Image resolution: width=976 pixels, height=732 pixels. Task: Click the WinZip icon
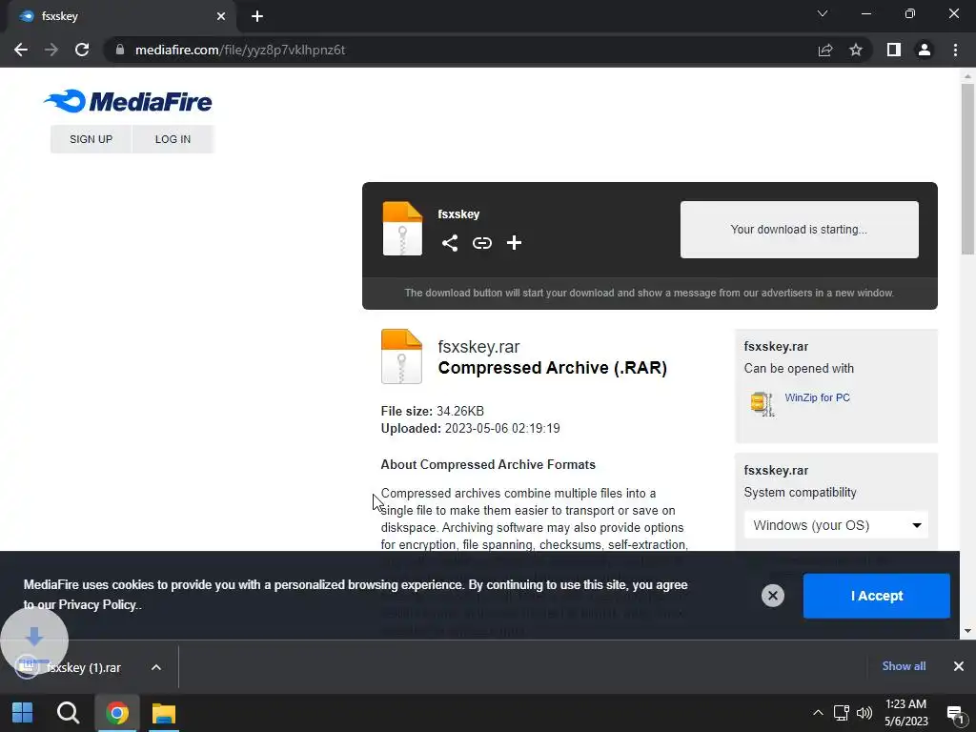[x=762, y=403]
